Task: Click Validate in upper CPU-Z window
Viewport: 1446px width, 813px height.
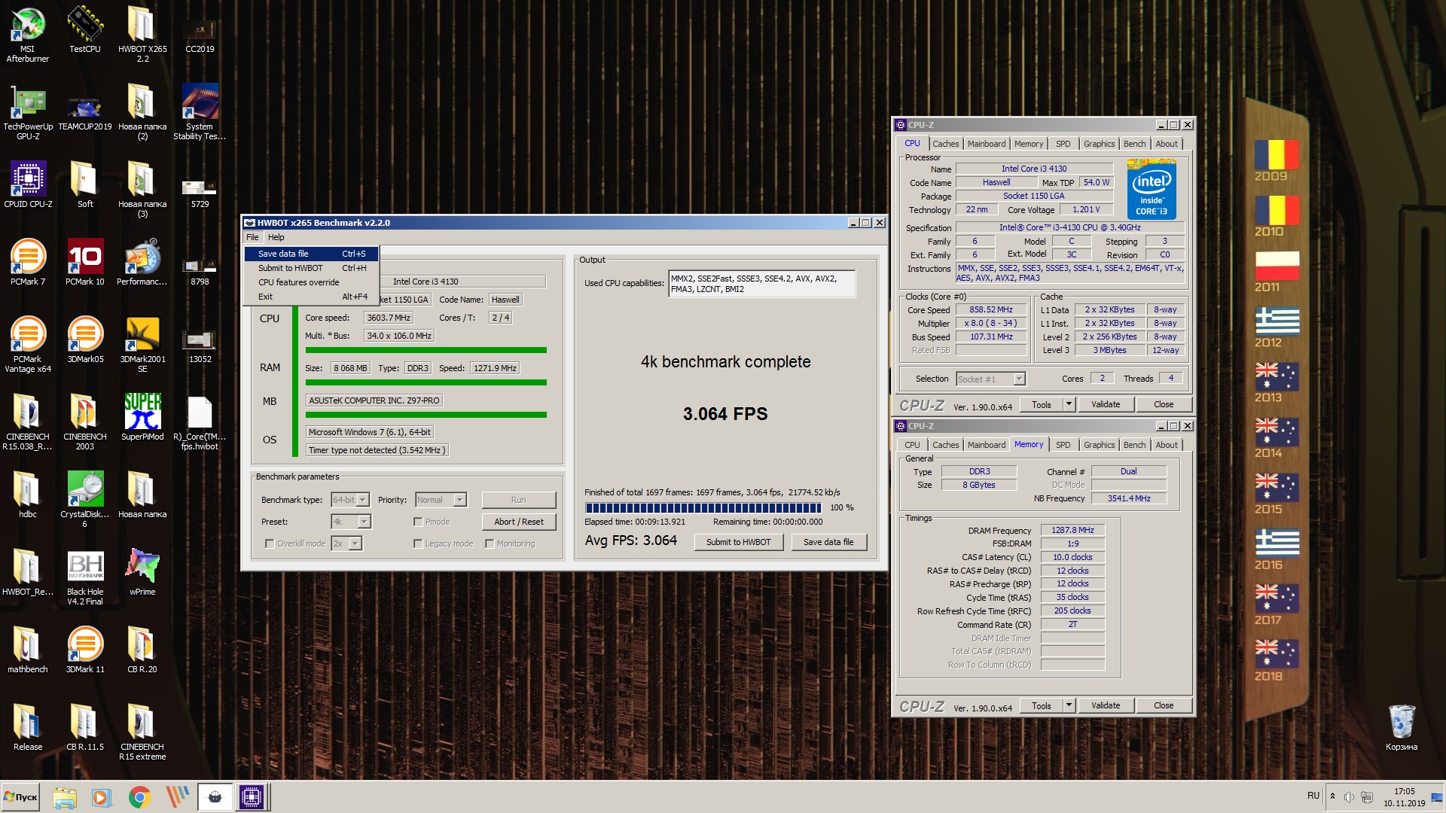Action: (1106, 405)
